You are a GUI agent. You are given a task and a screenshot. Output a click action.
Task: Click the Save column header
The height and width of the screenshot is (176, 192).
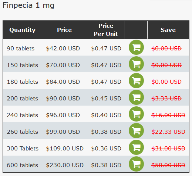point(168,30)
